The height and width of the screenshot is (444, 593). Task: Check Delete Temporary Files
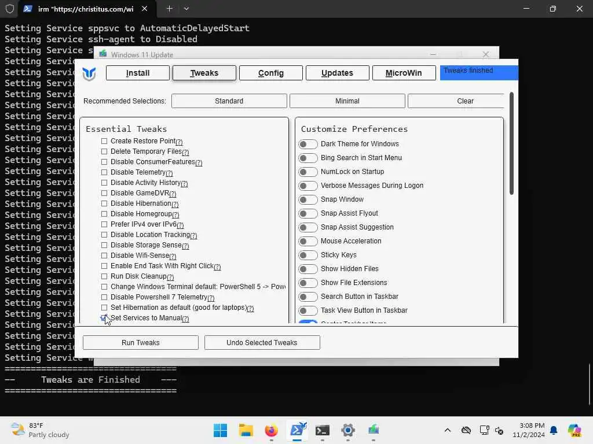(104, 151)
